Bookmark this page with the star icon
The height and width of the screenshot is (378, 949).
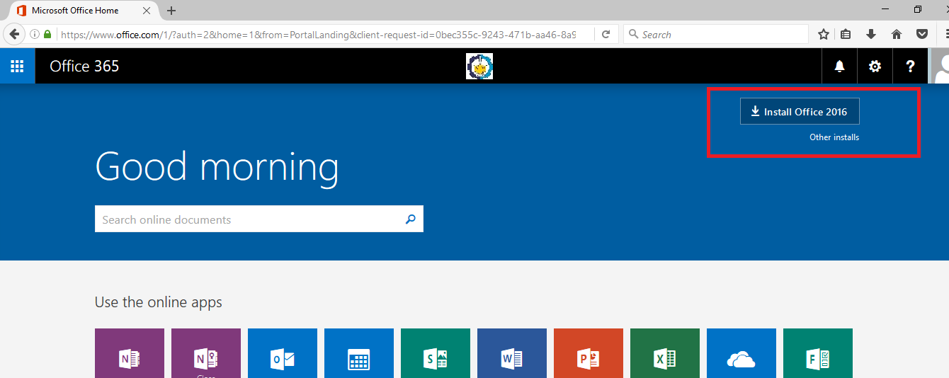[x=823, y=34]
